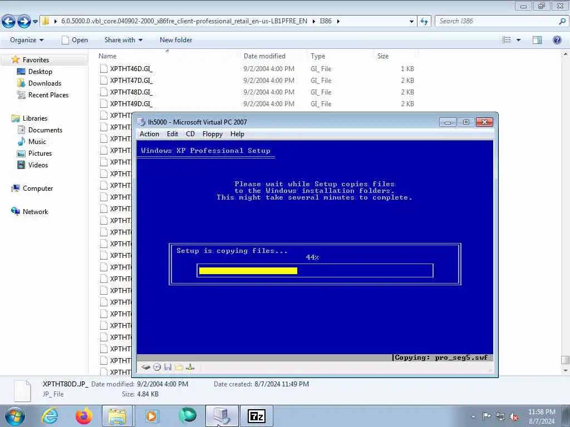Click the New folder button

176,40
